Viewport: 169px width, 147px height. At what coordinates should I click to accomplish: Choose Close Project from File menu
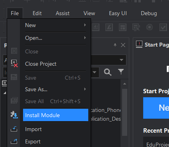[x=56, y=64]
